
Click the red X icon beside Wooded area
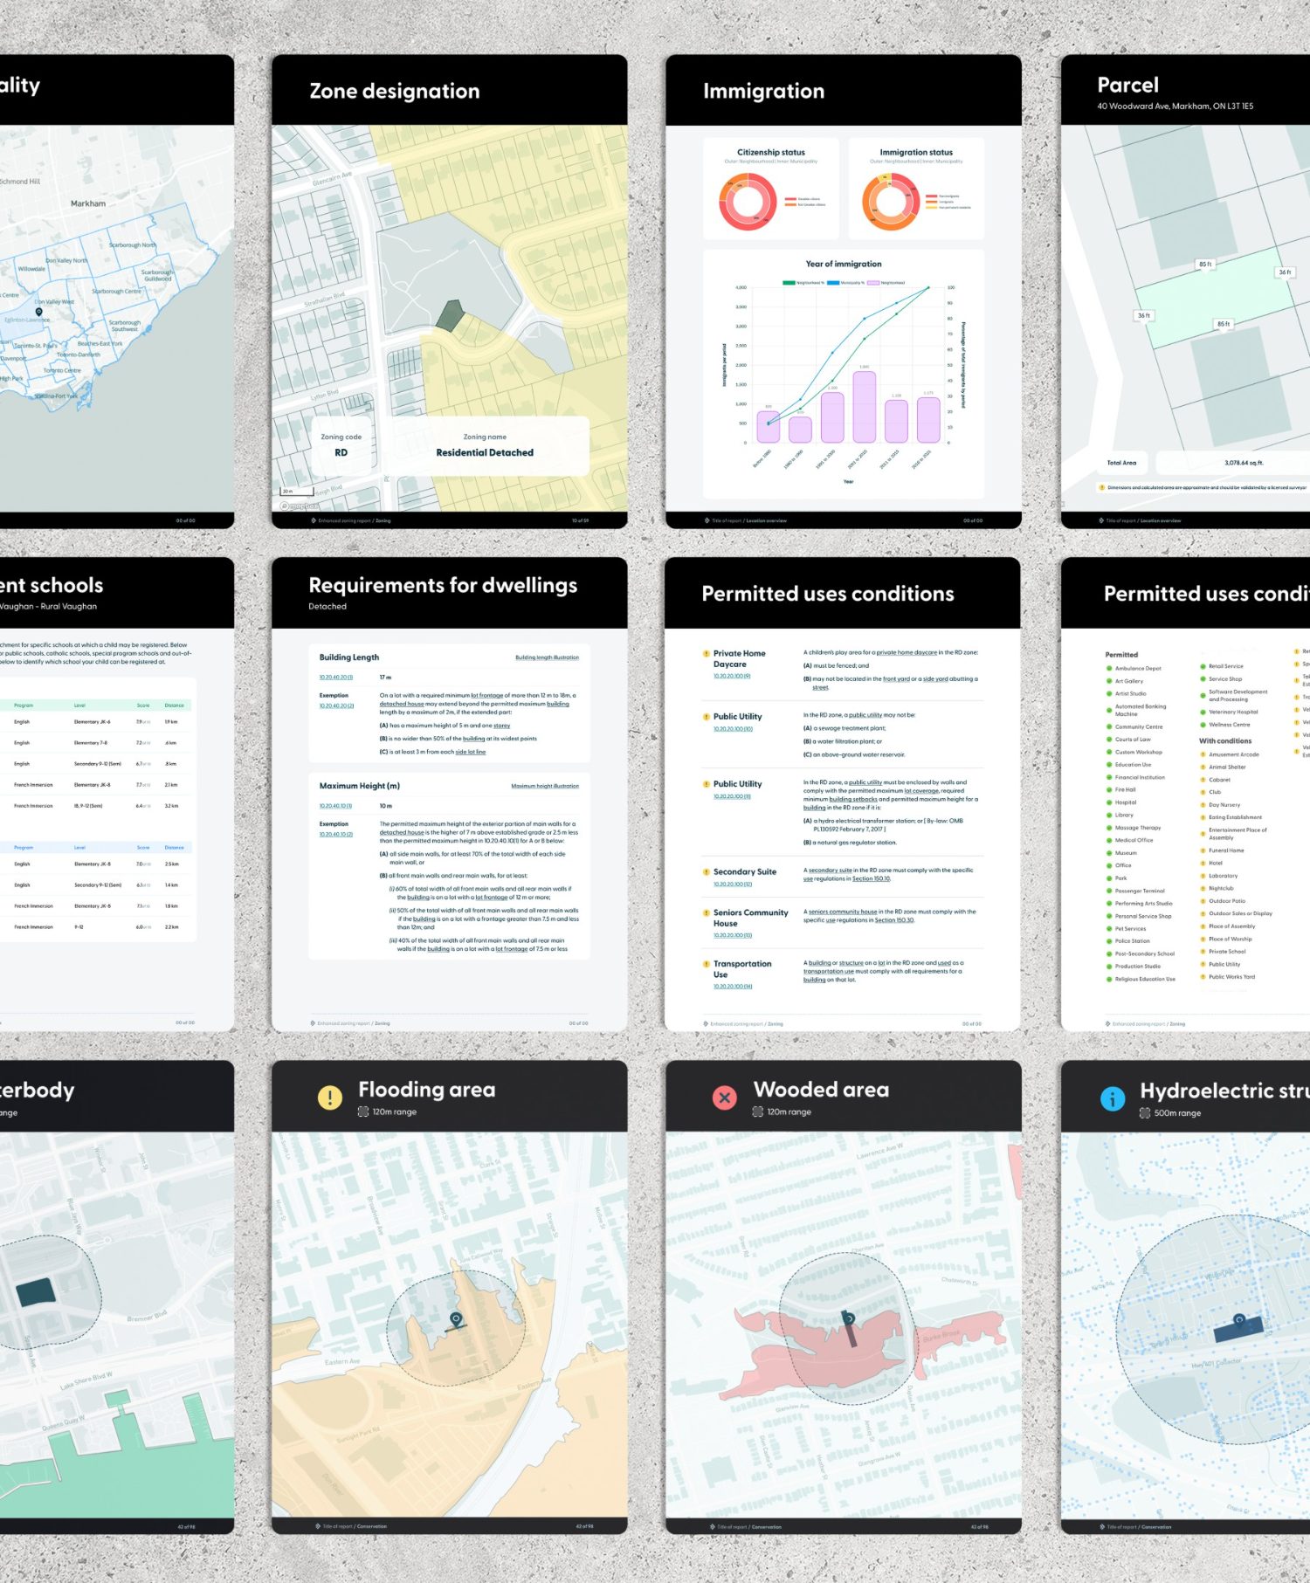pyautogui.click(x=725, y=1097)
